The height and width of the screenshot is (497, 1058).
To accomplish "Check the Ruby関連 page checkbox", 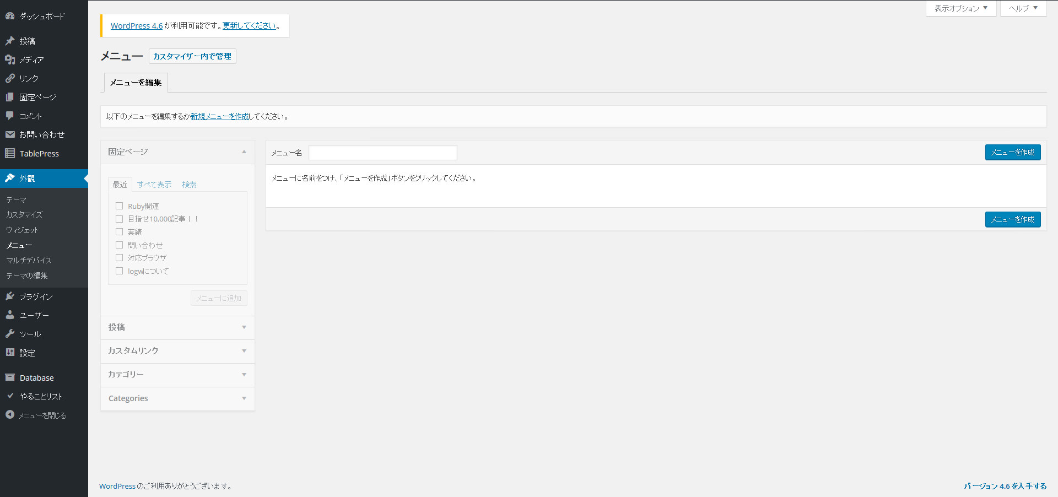I will point(119,206).
